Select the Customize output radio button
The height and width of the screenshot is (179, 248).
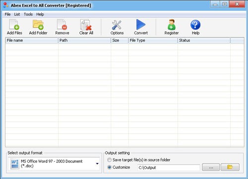tap(109, 167)
